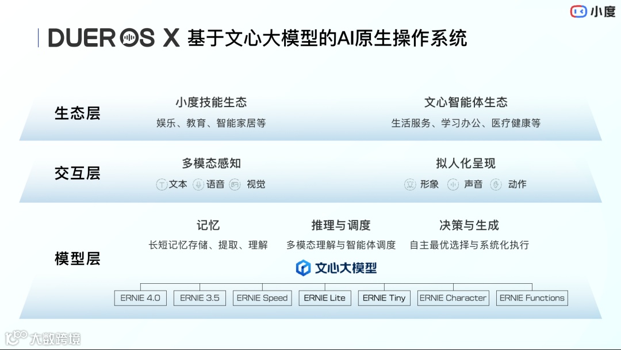
Task: Select the ERNIE Lite box
Action: (325, 298)
